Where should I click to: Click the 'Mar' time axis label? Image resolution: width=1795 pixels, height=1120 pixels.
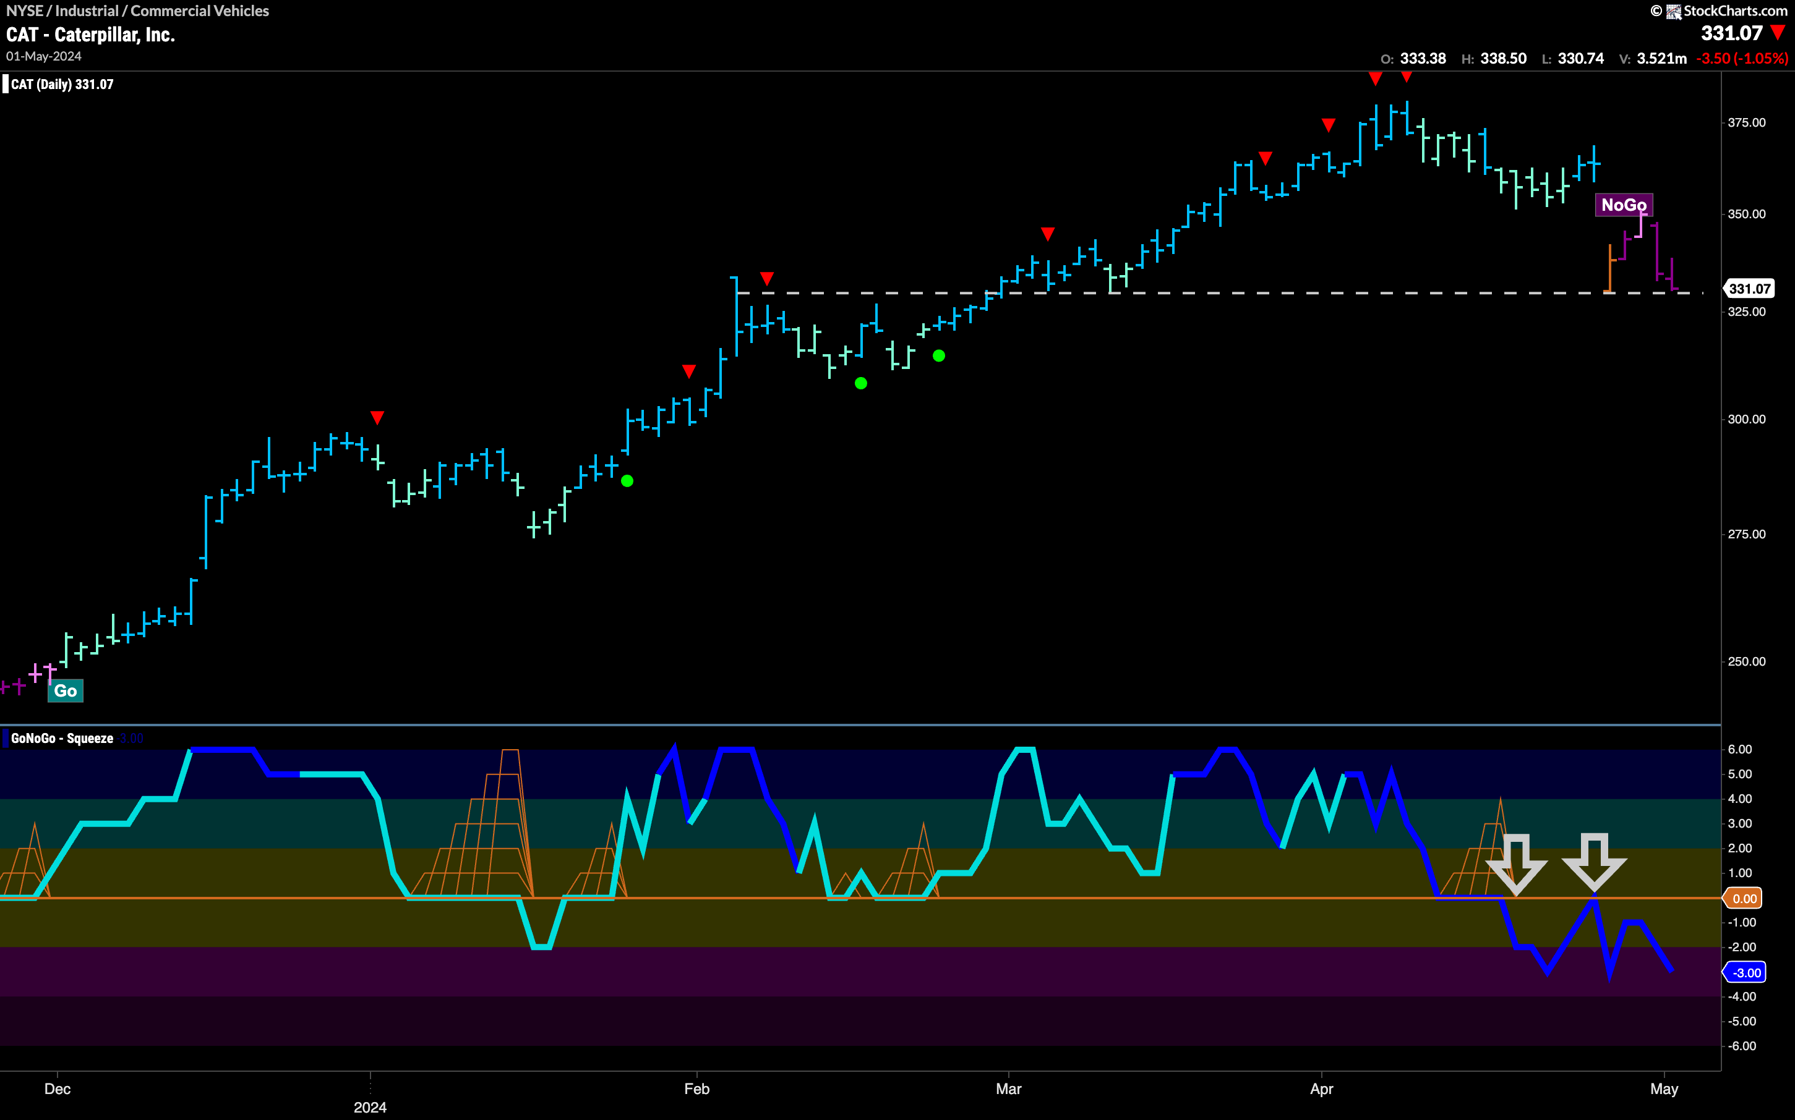coord(1009,1089)
